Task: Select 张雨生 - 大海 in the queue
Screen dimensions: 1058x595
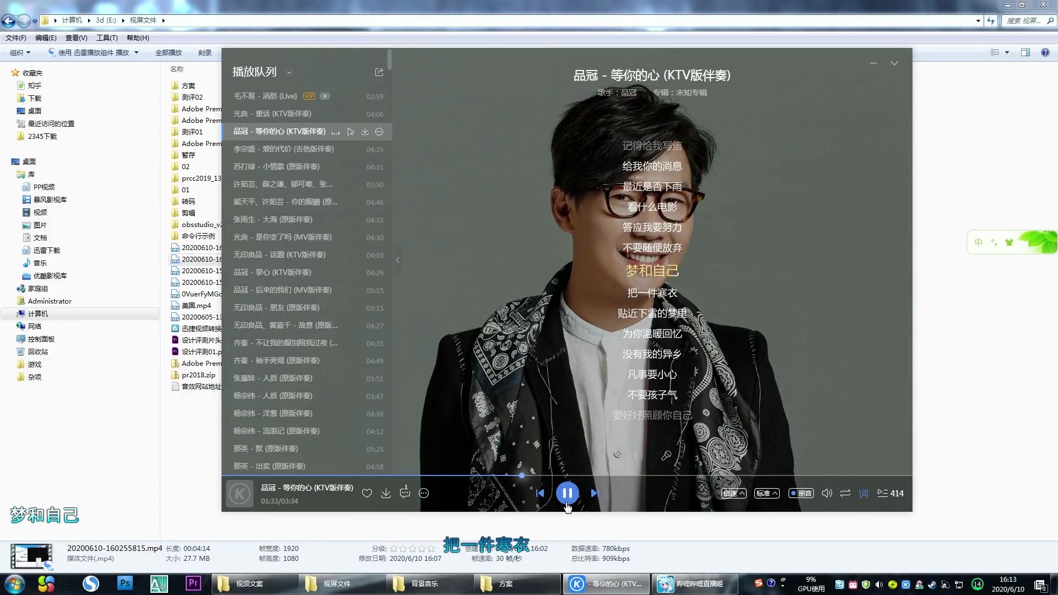Action: (307, 219)
